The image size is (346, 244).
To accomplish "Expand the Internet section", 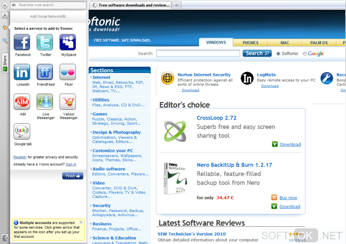I will pos(101,77).
